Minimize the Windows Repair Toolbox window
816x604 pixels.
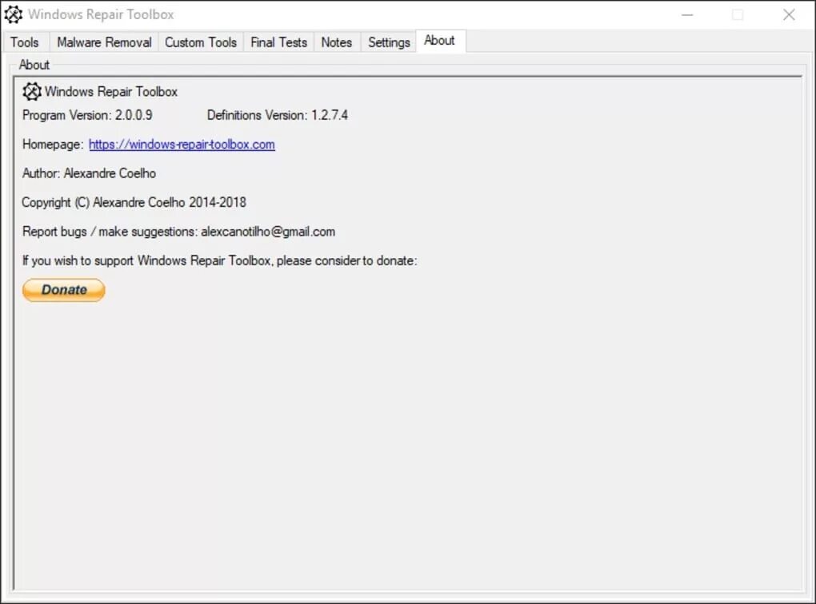click(687, 14)
